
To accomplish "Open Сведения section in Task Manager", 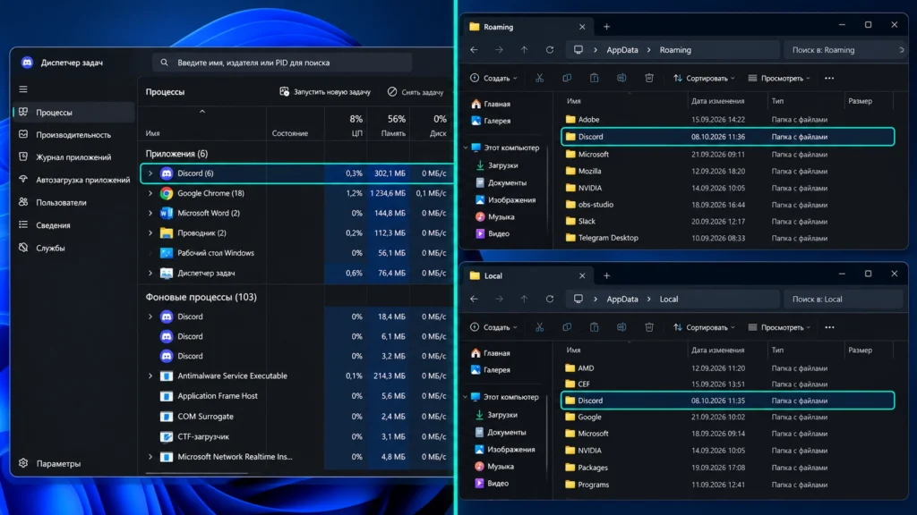I will (x=73, y=225).
